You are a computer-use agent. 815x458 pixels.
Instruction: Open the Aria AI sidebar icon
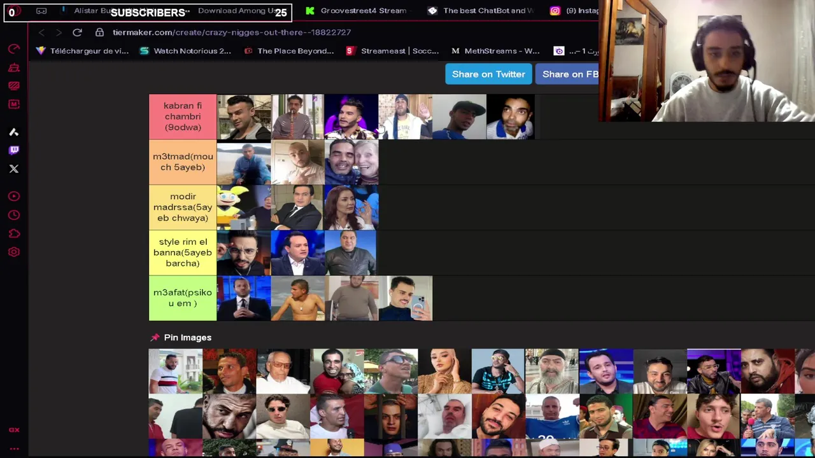point(14,132)
